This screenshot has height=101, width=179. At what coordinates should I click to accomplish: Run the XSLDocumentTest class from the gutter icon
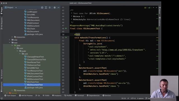[x=66, y=28]
